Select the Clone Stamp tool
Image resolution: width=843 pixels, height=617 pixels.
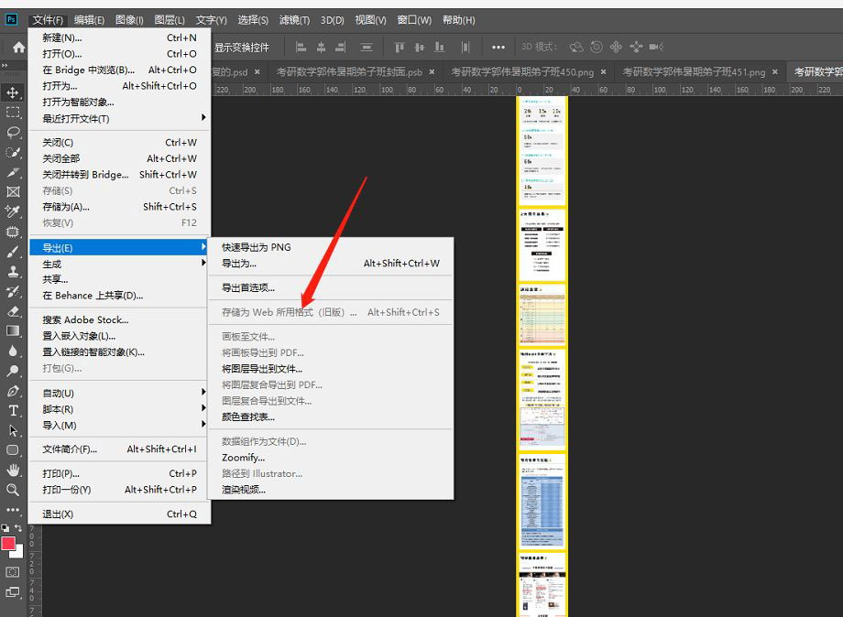(13, 271)
